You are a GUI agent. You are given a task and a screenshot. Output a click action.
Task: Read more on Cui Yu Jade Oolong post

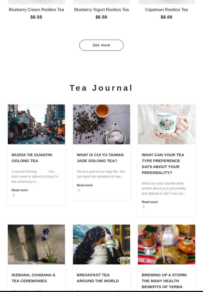click(x=85, y=185)
